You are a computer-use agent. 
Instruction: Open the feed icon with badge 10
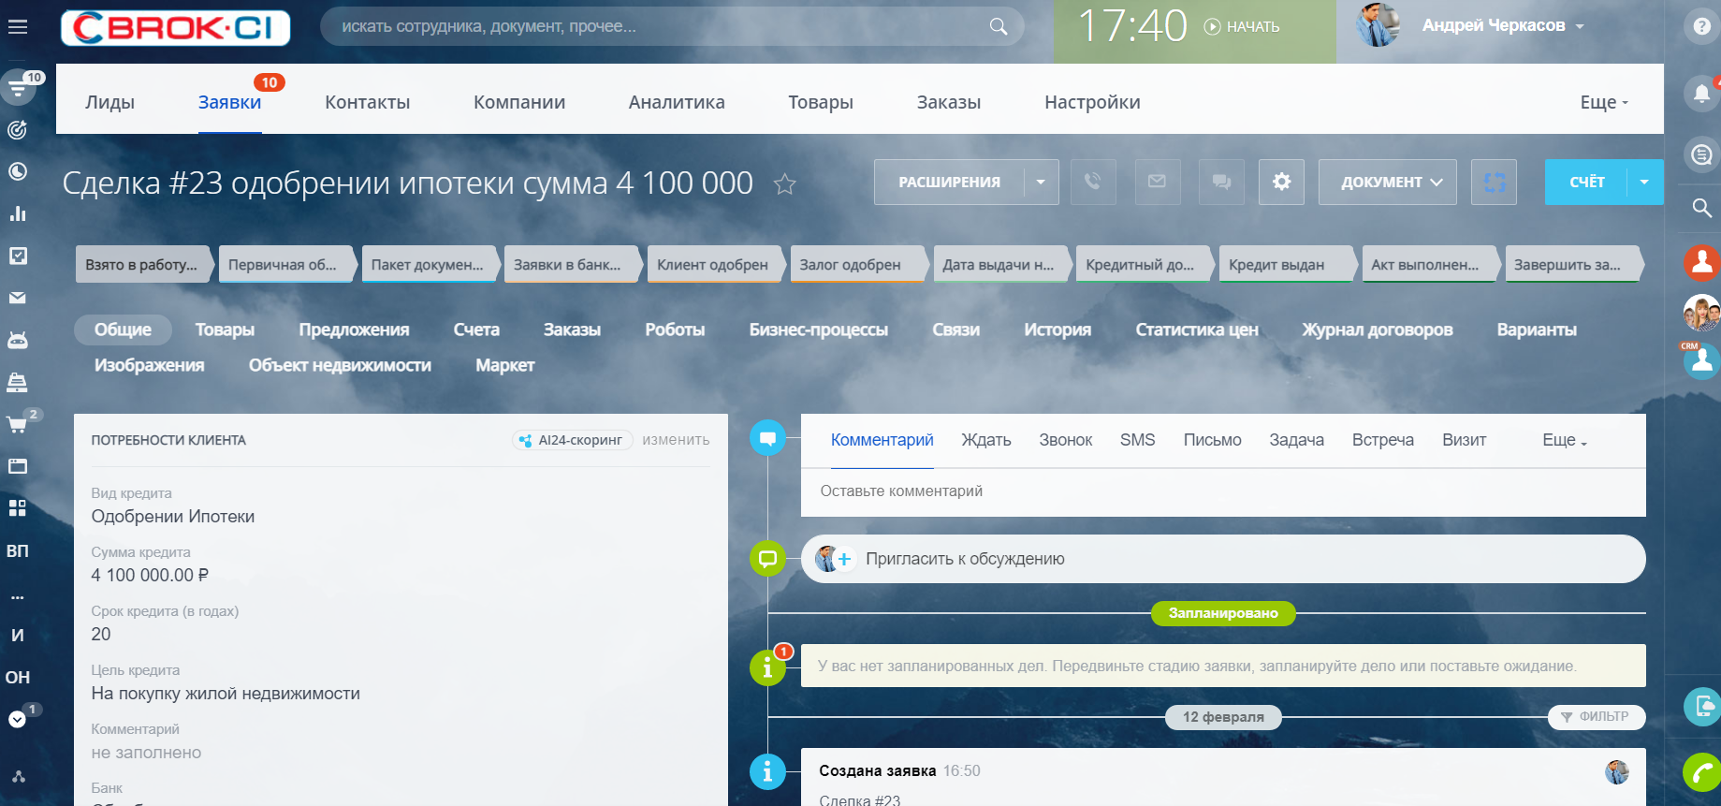(18, 88)
